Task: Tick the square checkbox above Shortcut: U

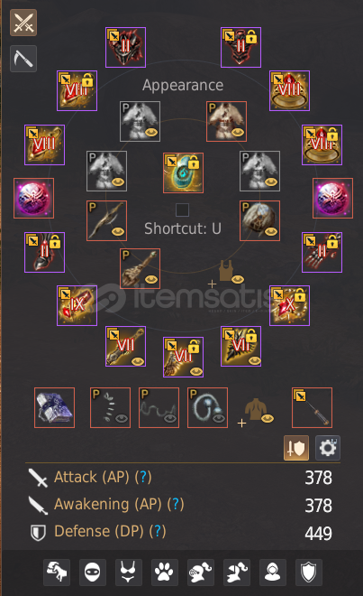Action: click(x=183, y=210)
